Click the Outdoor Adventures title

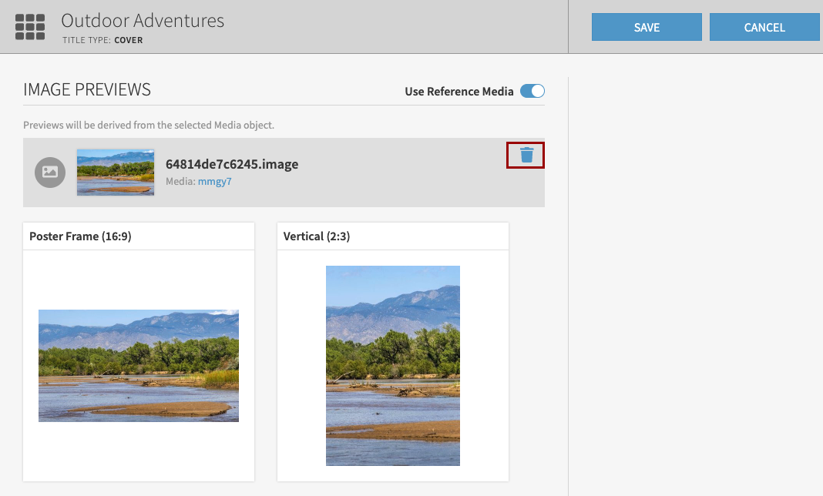143,21
